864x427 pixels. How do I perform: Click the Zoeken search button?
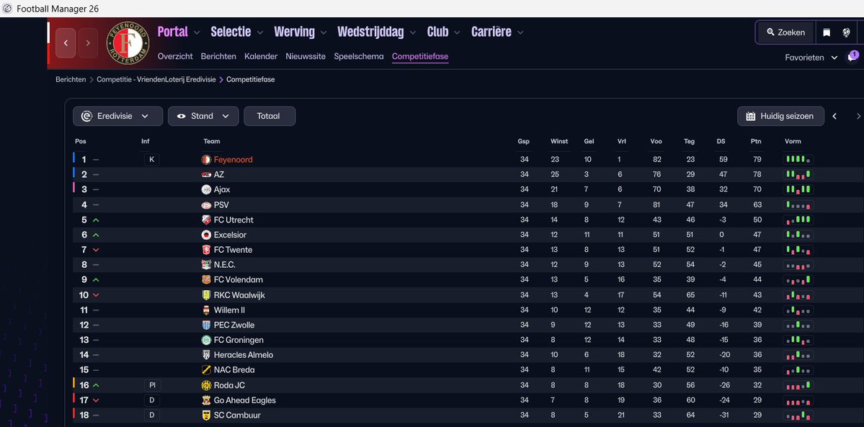785,32
